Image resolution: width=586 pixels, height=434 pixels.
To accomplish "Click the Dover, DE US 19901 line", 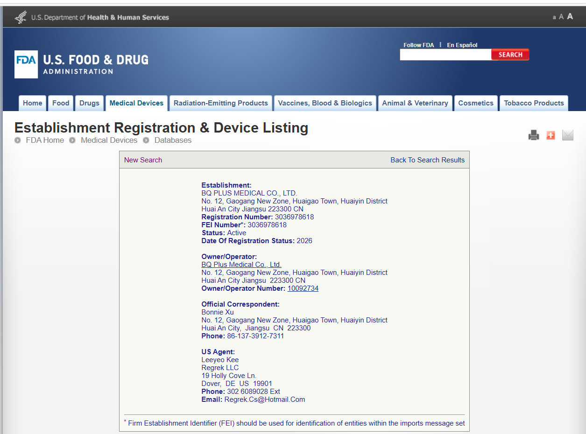I will [x=237, y=384].
